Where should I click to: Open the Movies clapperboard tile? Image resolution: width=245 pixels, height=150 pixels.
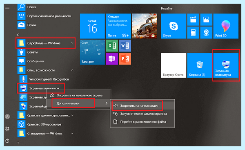[193, 20]
